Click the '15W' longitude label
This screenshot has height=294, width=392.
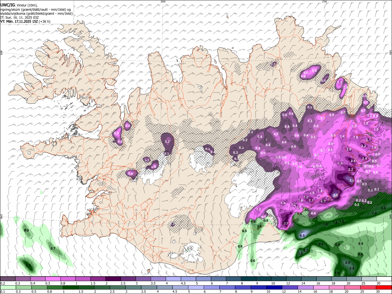pos(324,2)
